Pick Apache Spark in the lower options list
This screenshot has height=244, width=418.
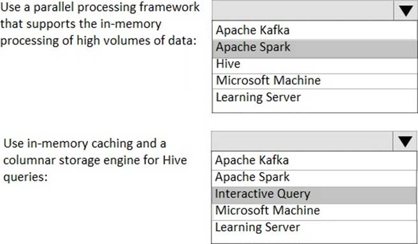314,178
